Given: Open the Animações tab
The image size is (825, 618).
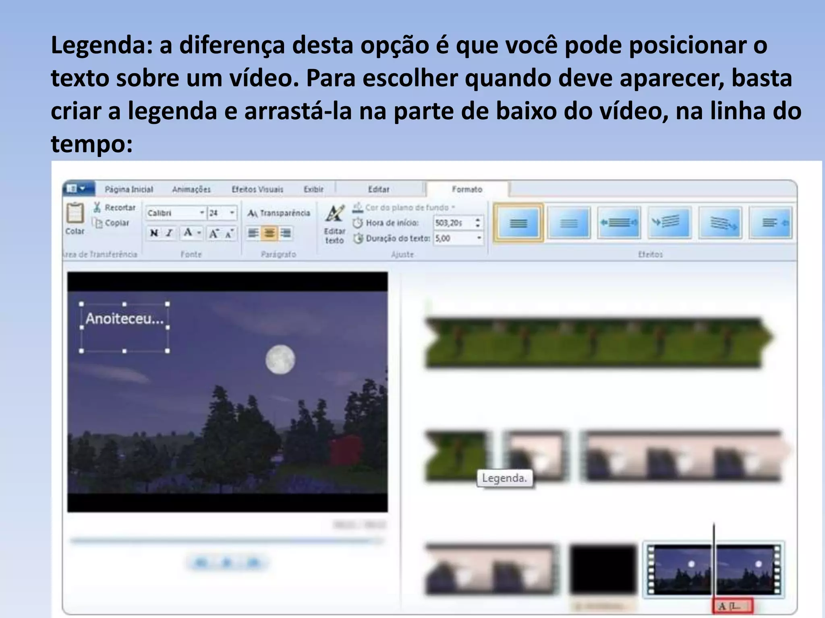Looking at the screenshot, I should 191,189.
